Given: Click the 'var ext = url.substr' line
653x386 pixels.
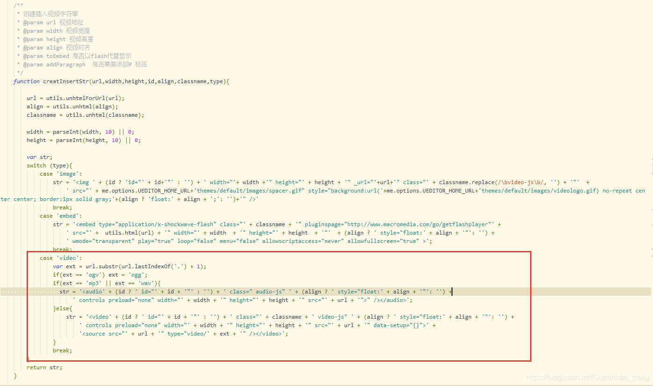Looking at the screenshot, I should coord(129,266).
